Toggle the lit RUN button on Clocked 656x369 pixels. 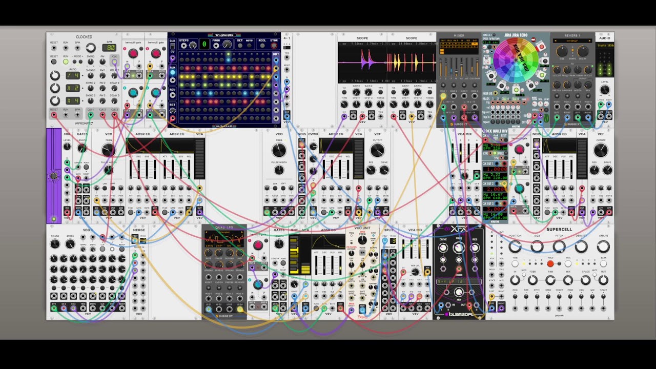[66, 61]
